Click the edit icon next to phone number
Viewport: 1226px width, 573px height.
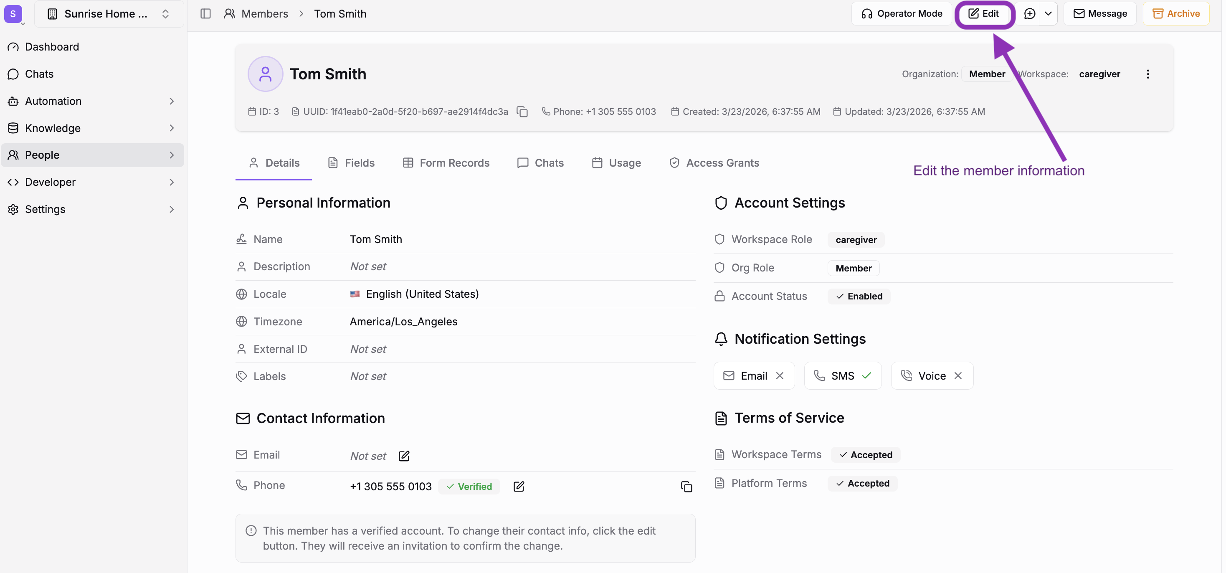[x=518, y=487]
